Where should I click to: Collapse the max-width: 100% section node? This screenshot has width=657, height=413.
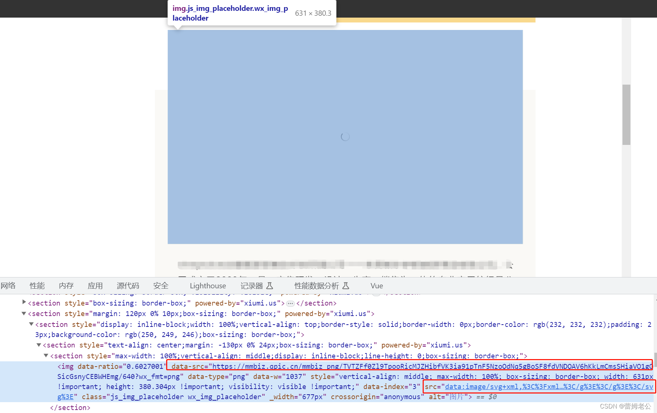(45, 356)
